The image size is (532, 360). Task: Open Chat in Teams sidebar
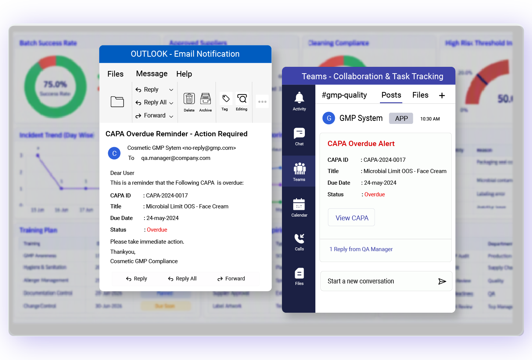299,137
